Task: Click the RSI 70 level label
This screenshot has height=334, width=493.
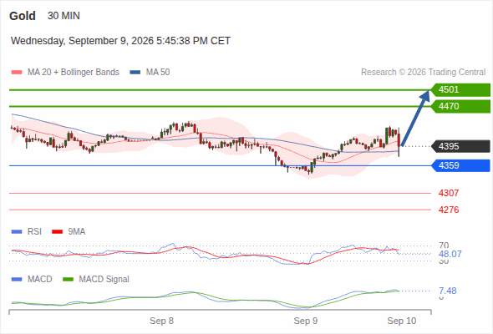Action: pos(444,245)
